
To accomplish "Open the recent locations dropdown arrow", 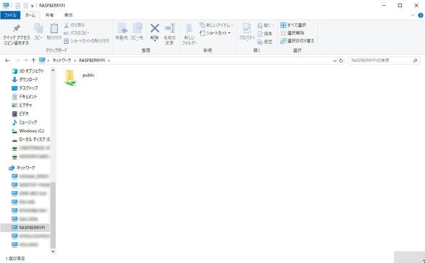I will [x=26, y=60].
